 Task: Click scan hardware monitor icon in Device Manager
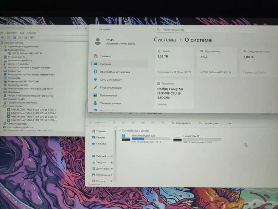[x=32, y=38]
